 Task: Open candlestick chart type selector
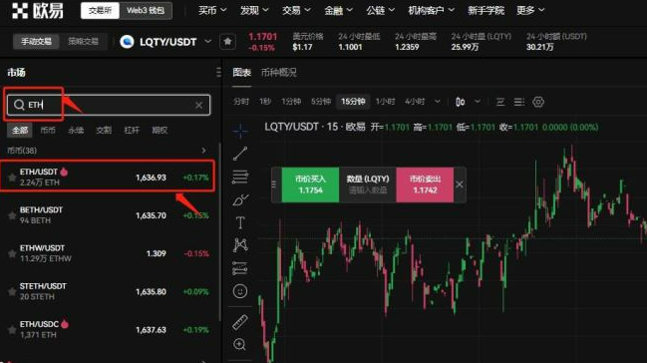(x=461, y=102)
